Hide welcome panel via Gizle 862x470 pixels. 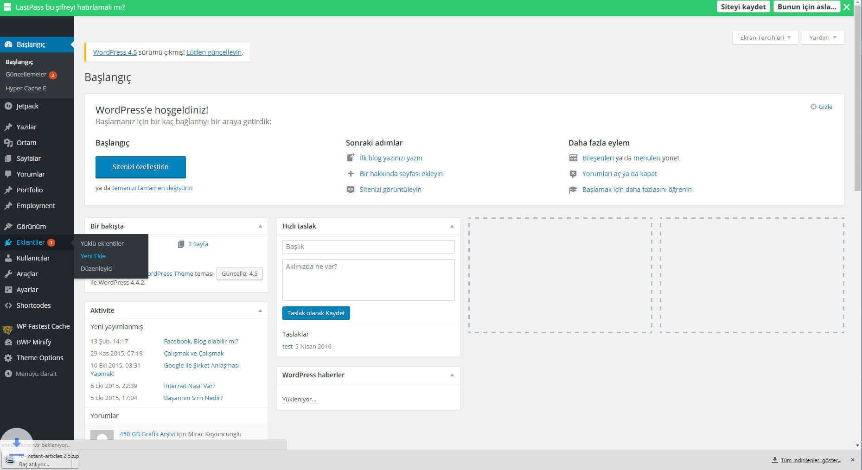821,107
